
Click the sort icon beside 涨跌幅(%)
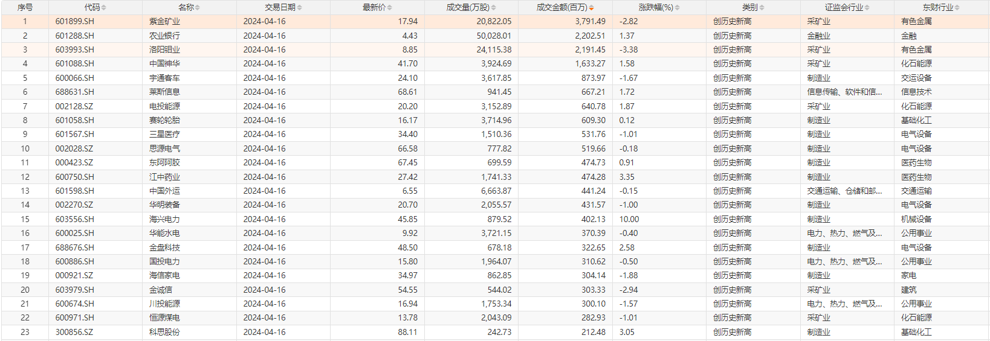(x=678, y=8)
